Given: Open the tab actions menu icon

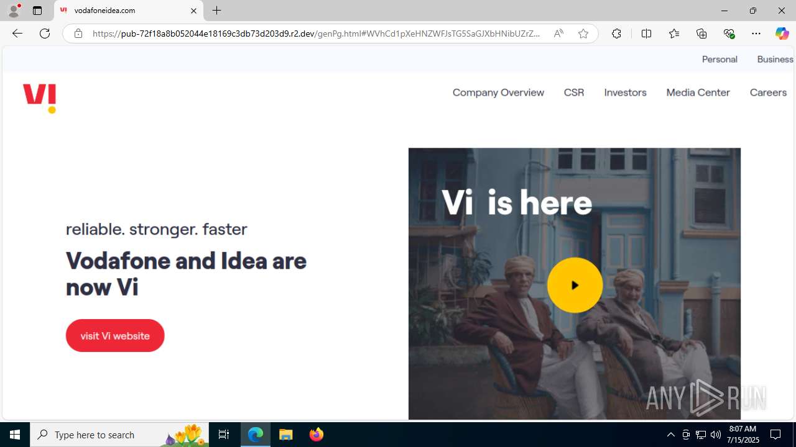Looking at the screenshot, I should [x=37, y=11].
